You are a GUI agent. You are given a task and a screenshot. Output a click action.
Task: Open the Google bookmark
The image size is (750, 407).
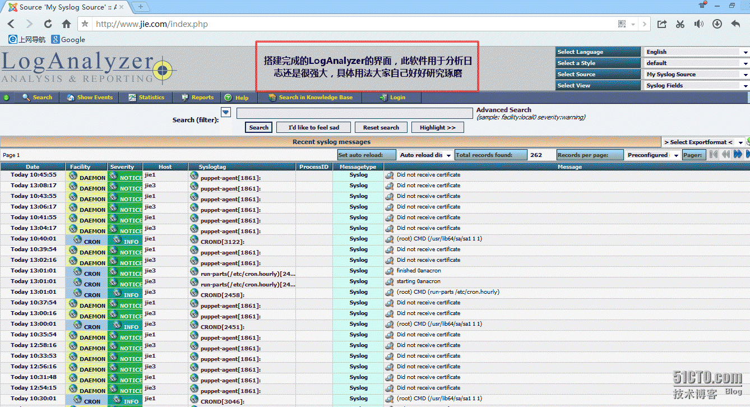68,39
